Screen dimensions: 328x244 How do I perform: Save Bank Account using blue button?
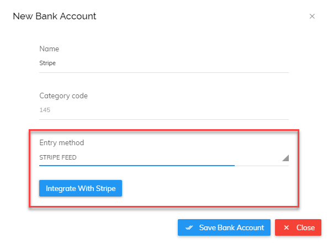pos(224,227)
